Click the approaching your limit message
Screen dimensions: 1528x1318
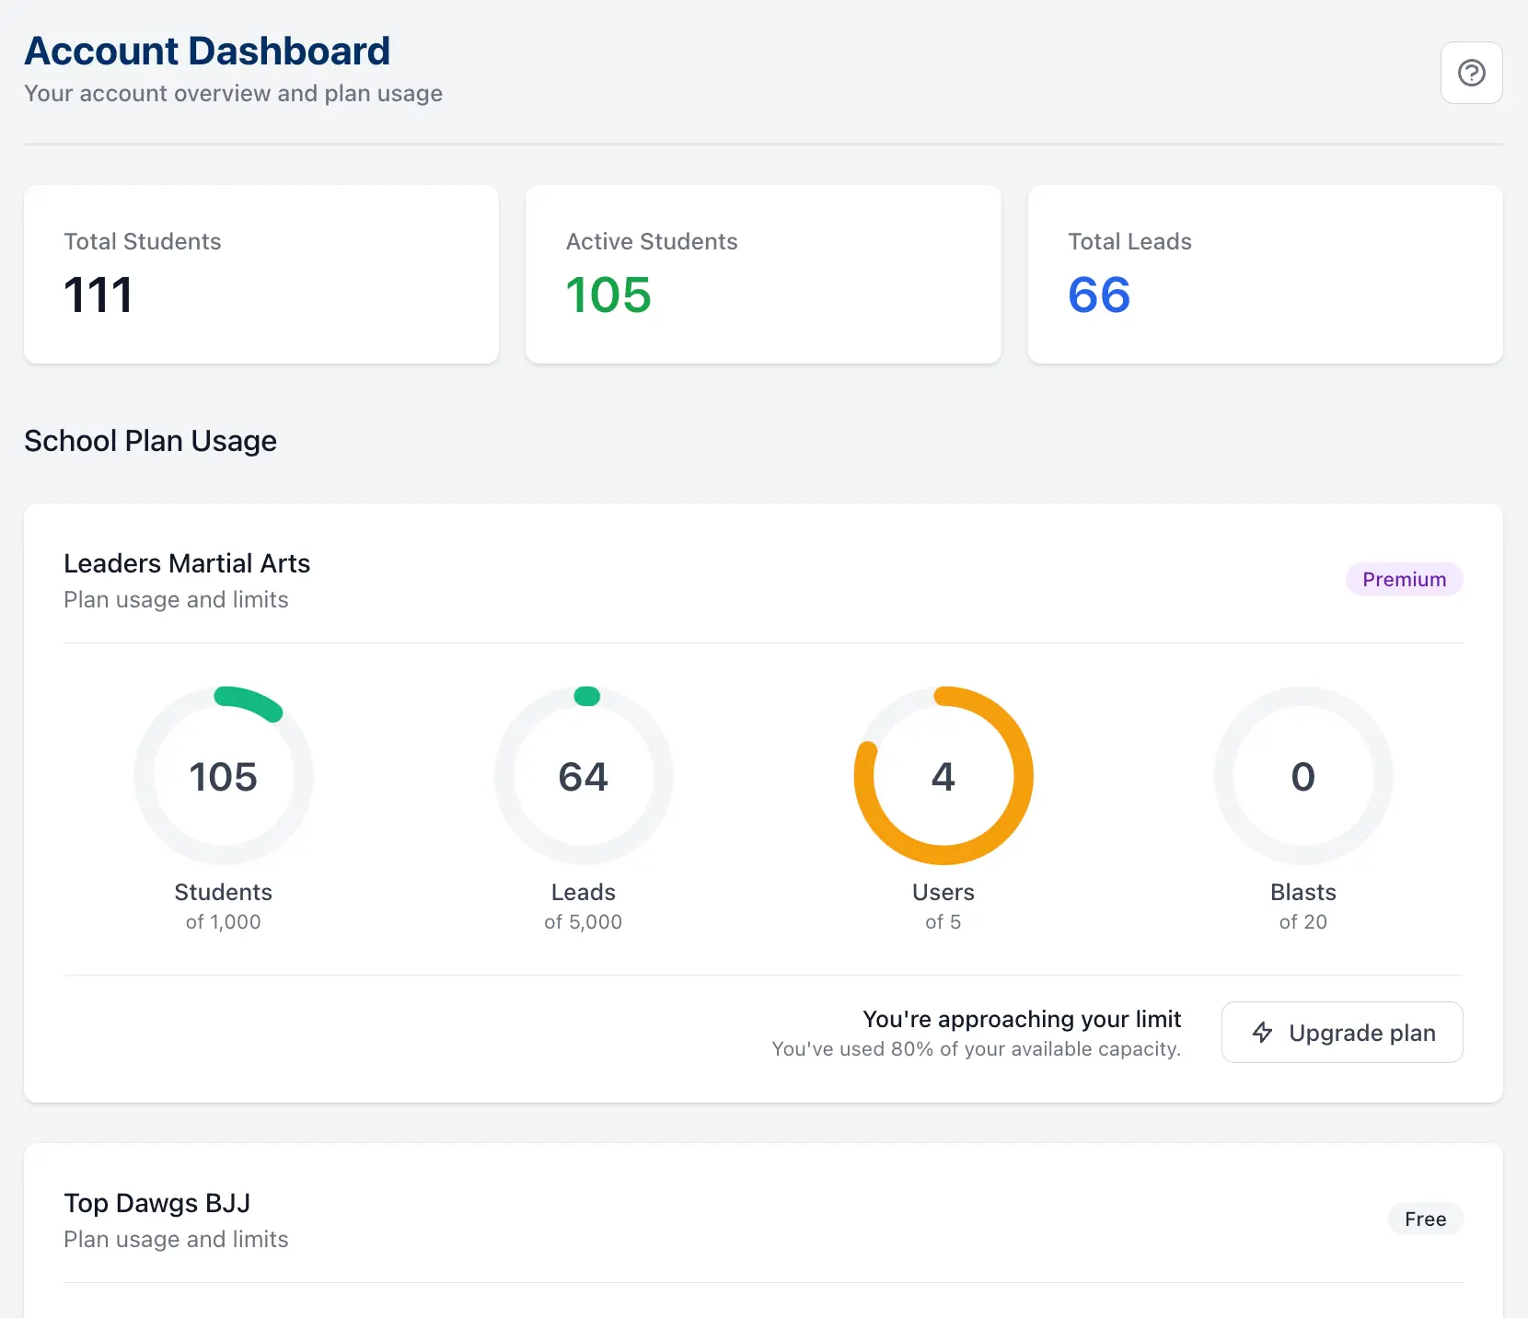click(1022, 1020)
